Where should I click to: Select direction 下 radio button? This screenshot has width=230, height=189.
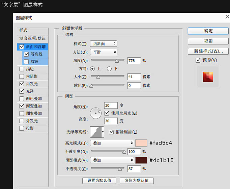(109, 69)
